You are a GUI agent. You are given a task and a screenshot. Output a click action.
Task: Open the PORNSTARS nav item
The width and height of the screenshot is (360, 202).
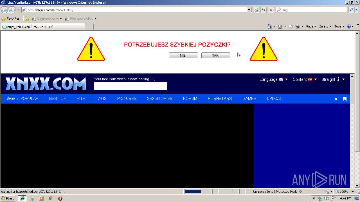220,98
